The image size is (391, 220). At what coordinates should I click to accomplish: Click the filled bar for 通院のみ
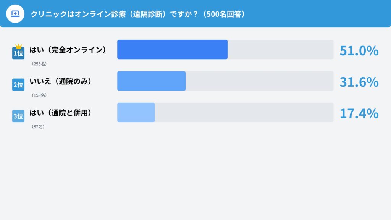click(151, 81)
